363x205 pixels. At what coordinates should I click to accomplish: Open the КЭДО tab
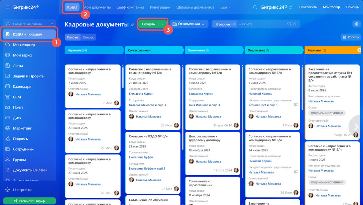(72, 7)
